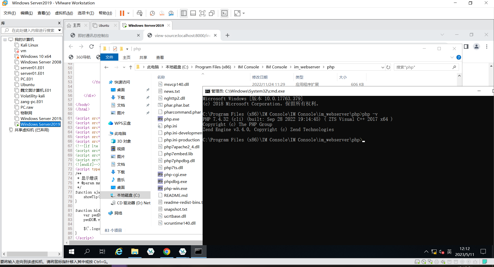
Task: Select the php-cgi.exe file
Action: click(x=172, y=175)
